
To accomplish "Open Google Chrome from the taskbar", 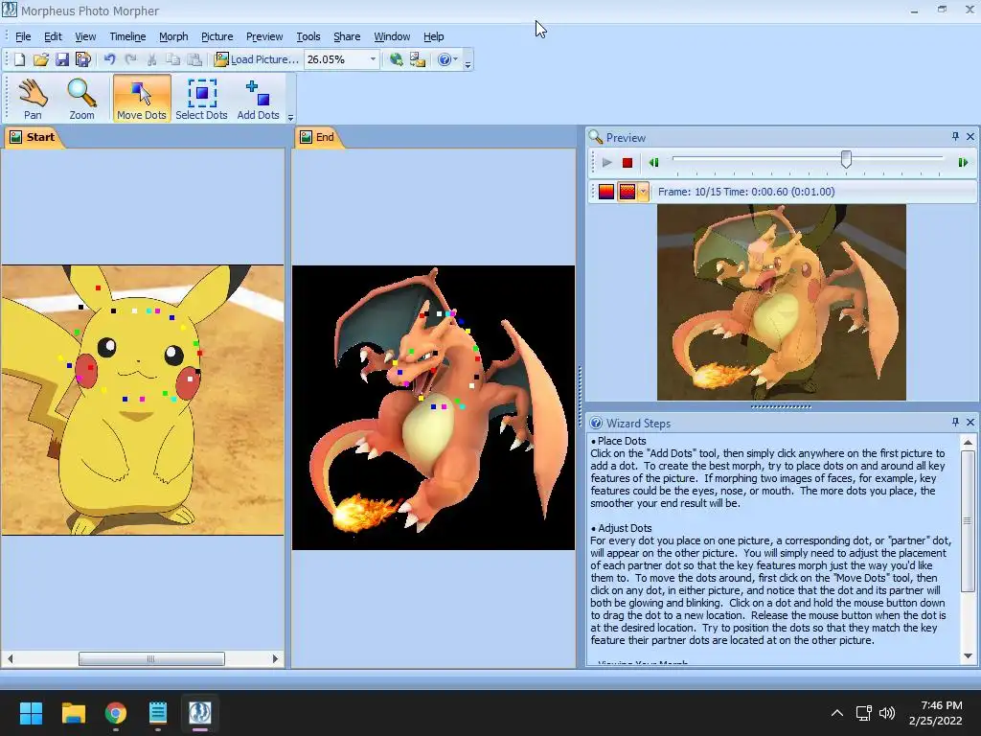I will (x=116, y=713).
